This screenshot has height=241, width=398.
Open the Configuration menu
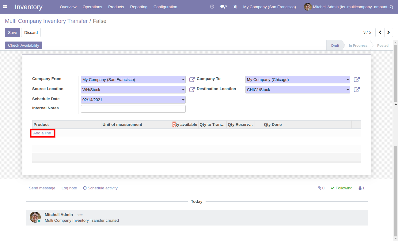tap(165, 7)
